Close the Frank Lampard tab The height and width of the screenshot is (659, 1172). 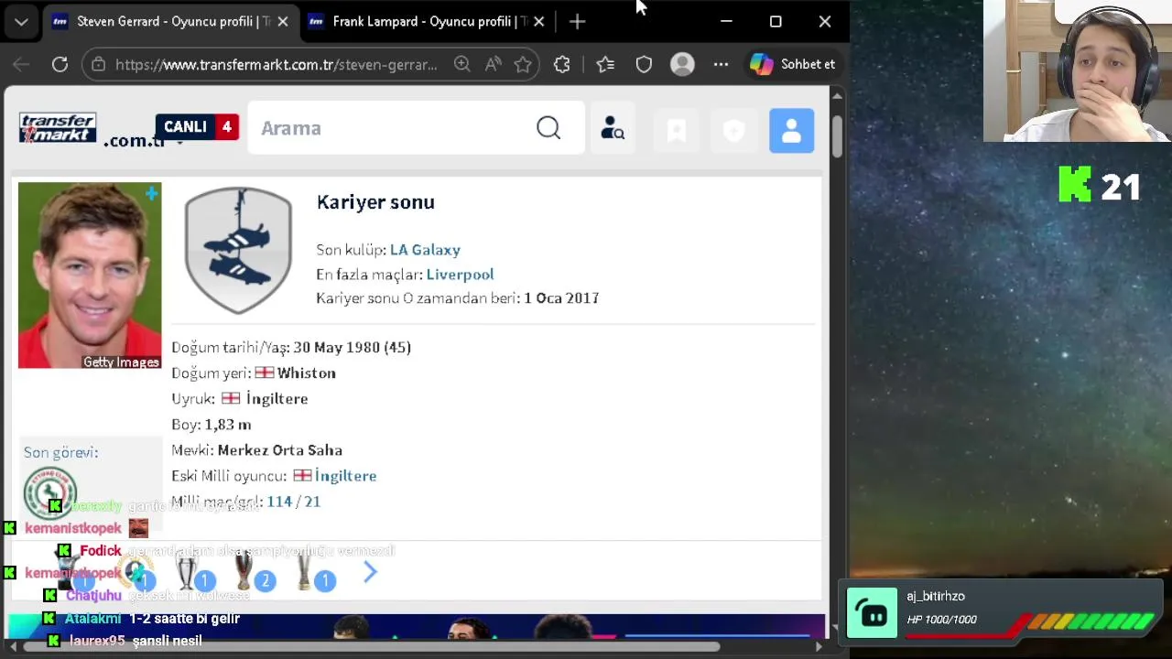(538, 21)
